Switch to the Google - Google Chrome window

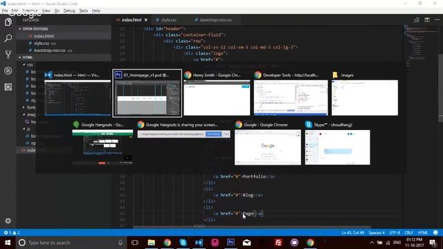pyautogui.click(x=268, y=143)
